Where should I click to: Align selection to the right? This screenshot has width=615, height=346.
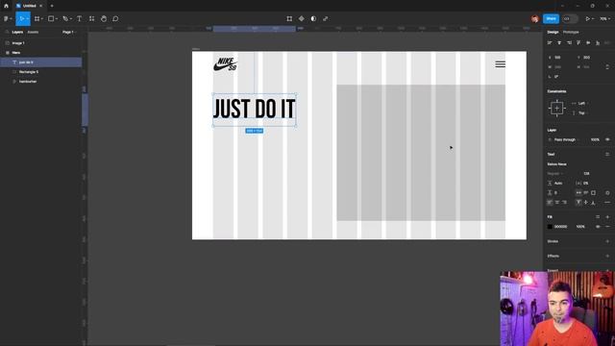569,42
